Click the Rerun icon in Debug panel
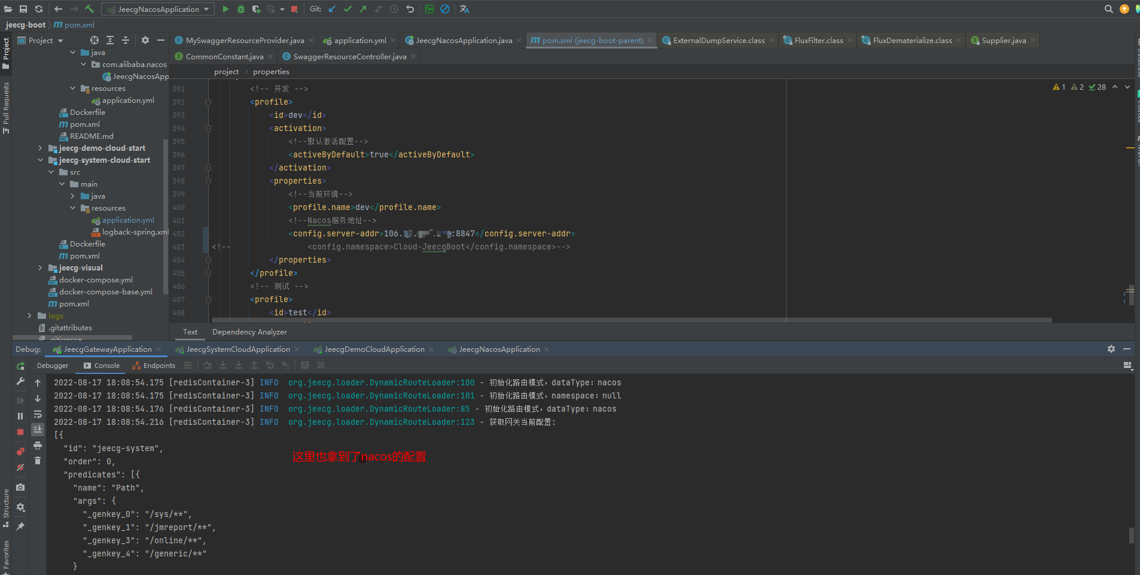 20,366
